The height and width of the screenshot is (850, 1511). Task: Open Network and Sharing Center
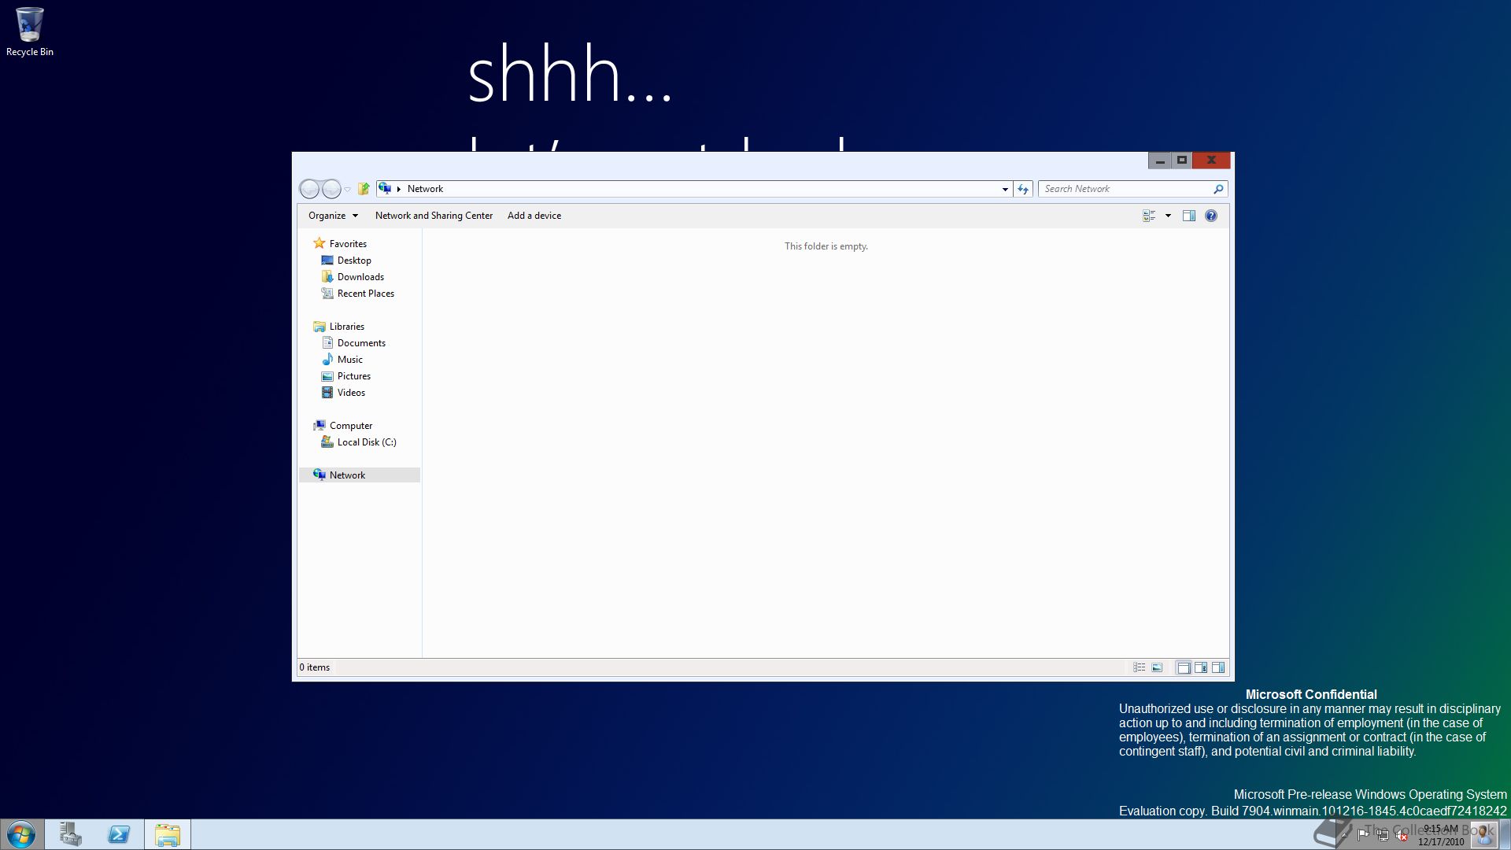434,216
